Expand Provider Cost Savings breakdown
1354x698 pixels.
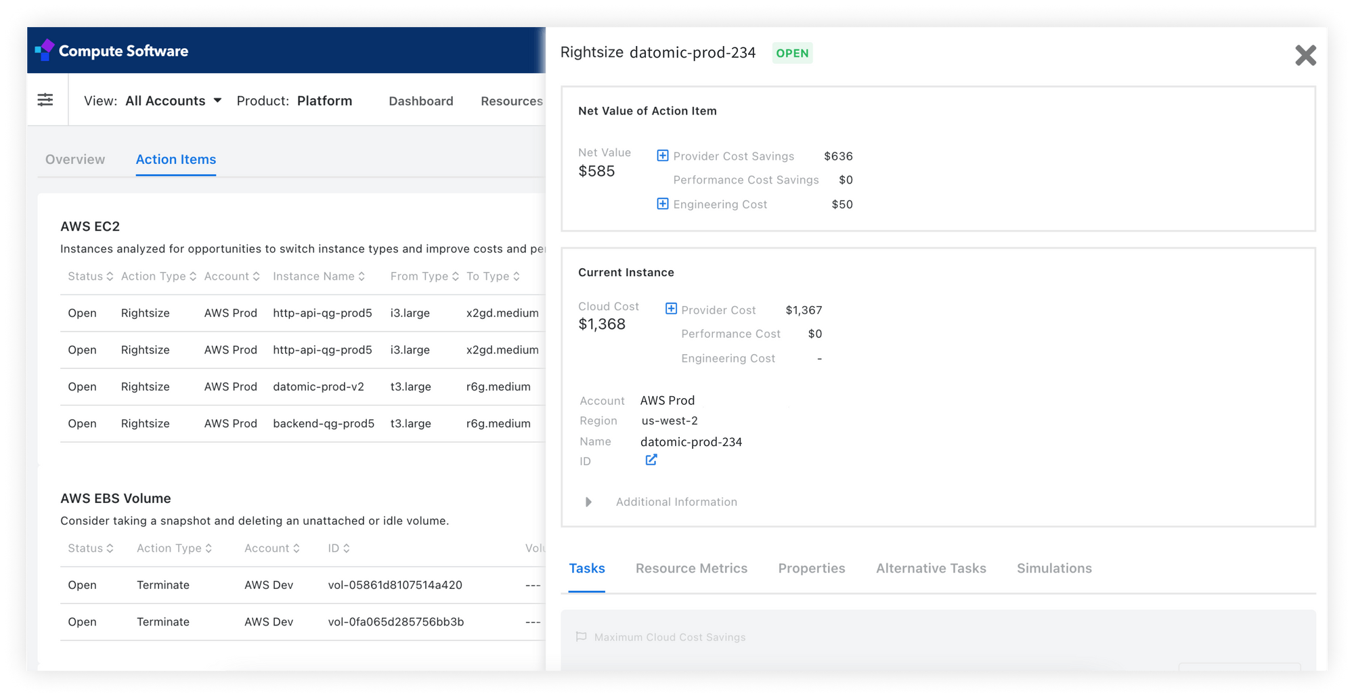pos(663,156)
